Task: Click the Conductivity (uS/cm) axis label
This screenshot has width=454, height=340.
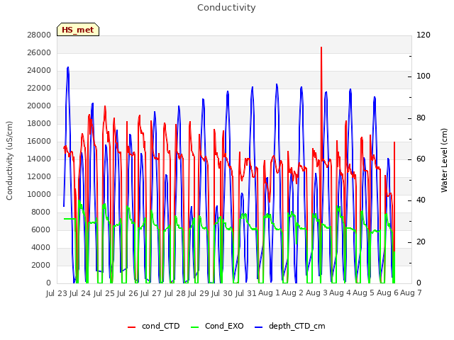Action: click(9, 161)
